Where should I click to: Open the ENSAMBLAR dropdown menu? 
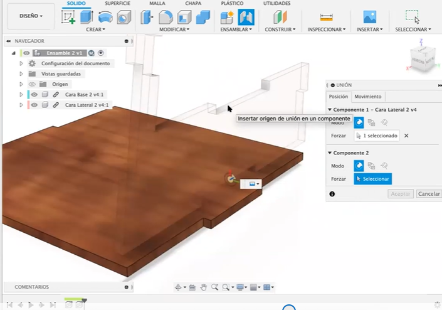[236, 29]
